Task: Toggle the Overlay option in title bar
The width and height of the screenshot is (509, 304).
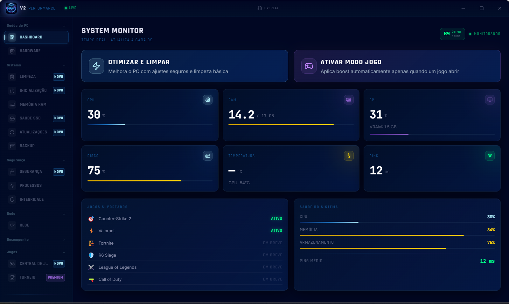Action: [268, 8]
